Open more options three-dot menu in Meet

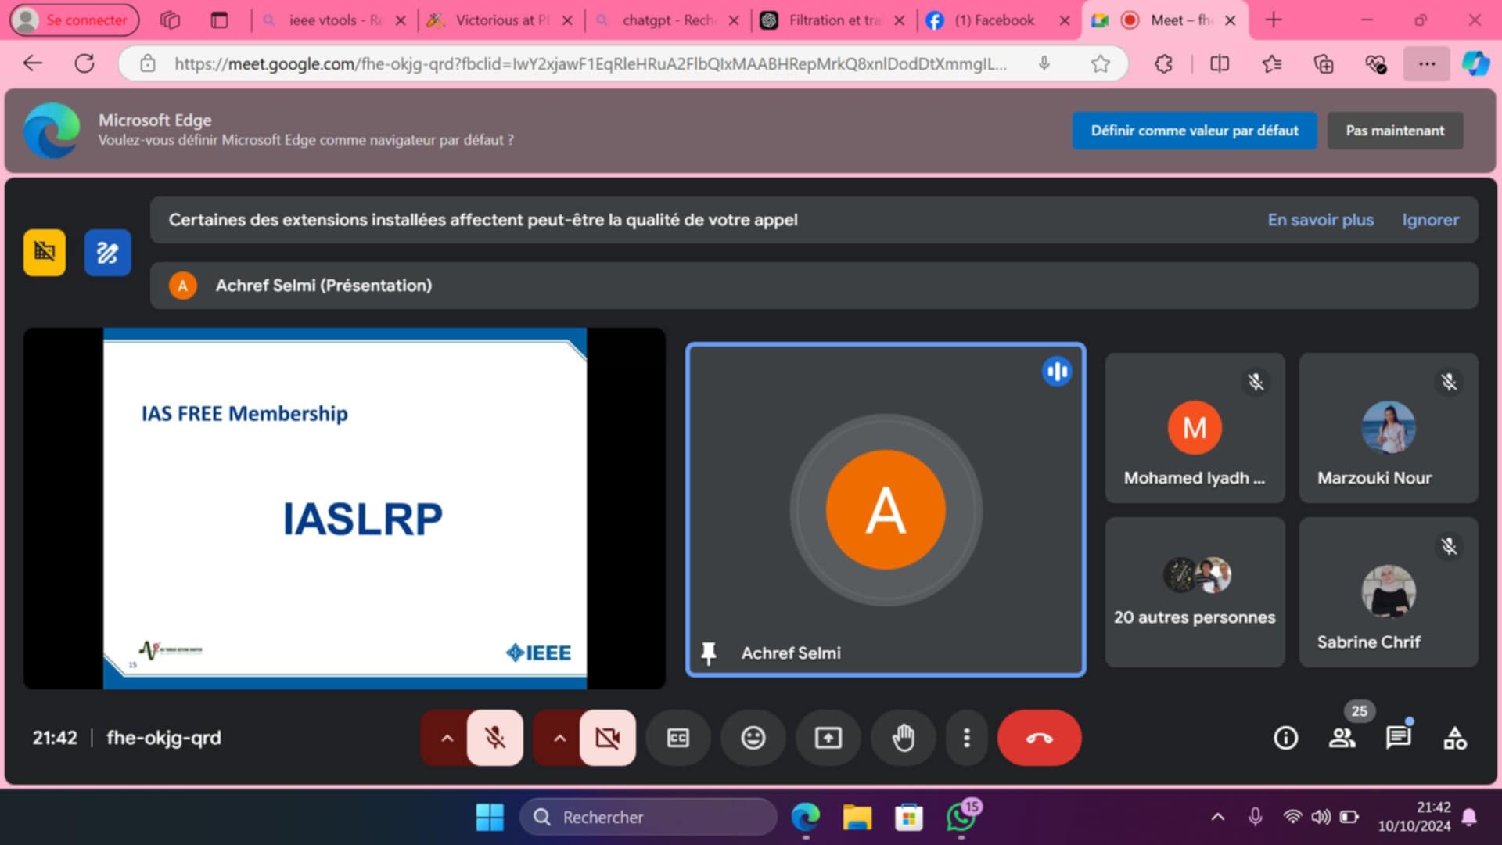(967, 738)
